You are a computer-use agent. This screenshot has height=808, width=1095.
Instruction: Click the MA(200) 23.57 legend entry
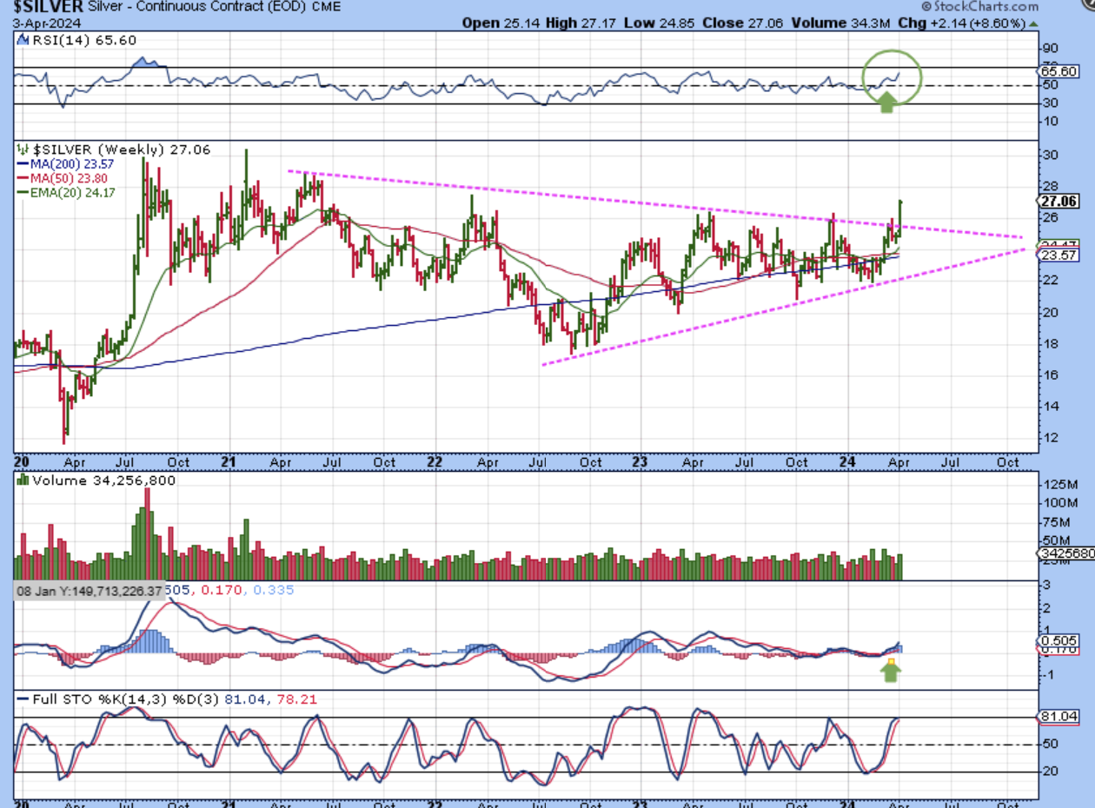pos(65,163)
